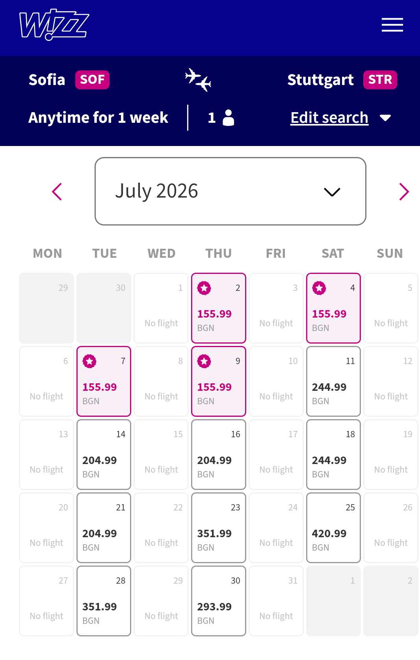Image resolution: width=420 pixels, height=660 pixels.
Task: Open the July 2026 month dropdown
Action: 230,191
